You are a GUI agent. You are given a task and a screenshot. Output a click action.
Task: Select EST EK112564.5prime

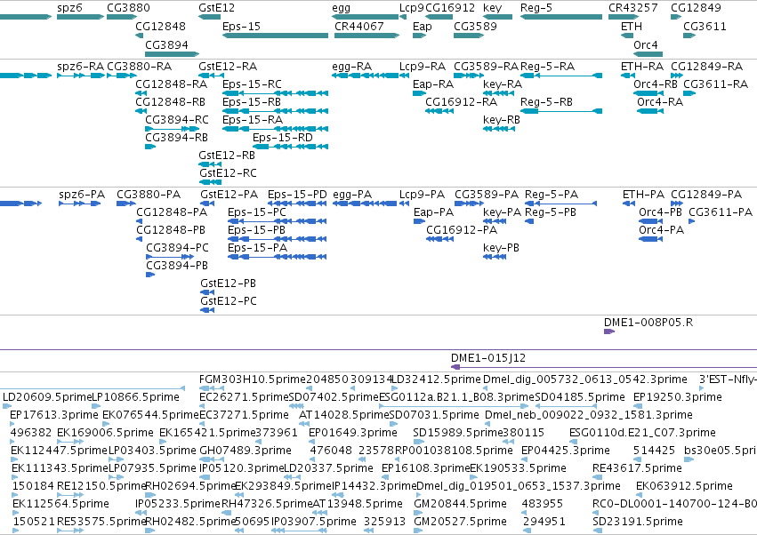(60, 504)
